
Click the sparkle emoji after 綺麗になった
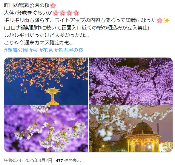point(167,20)
